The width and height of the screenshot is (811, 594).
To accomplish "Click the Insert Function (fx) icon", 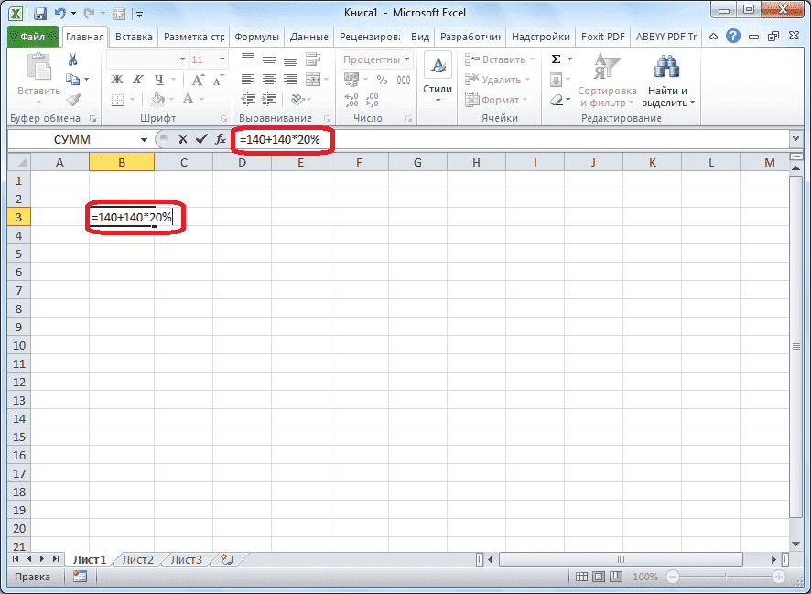I will (221, 139).
